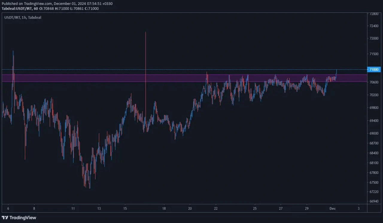Click the 71500 price axis label

point(374,54)
